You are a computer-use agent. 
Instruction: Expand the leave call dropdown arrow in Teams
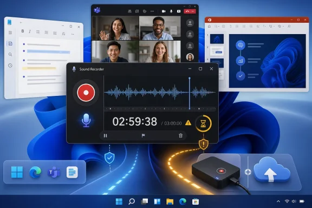pos(193,11)
